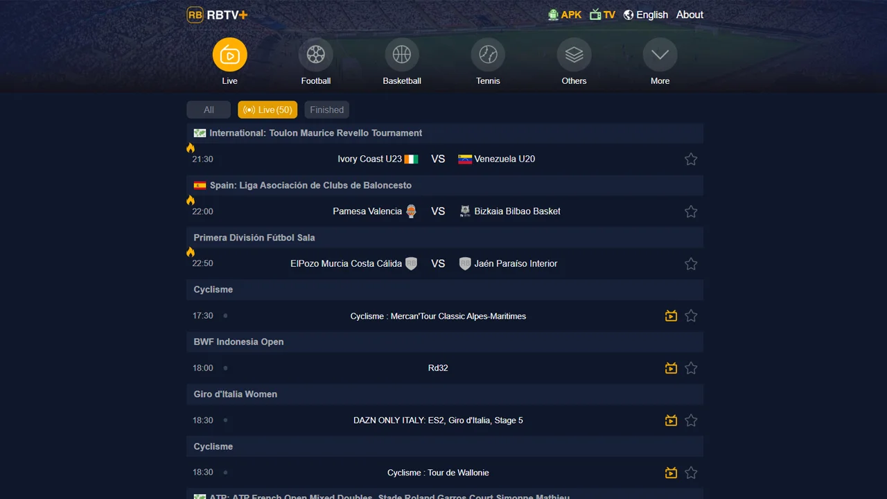Open the English language selector
Viewport: 887px width, 499px height.
645,15
